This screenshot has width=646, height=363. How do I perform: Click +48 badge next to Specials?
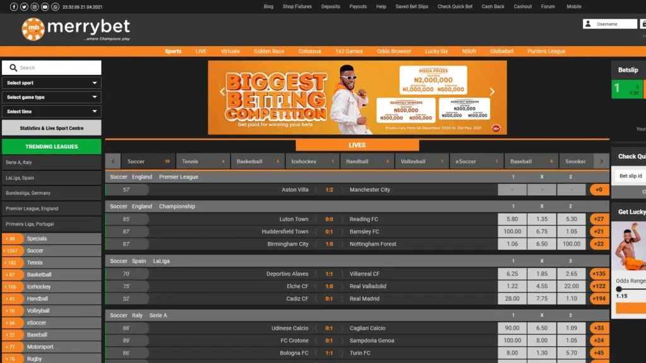(13, 239)
